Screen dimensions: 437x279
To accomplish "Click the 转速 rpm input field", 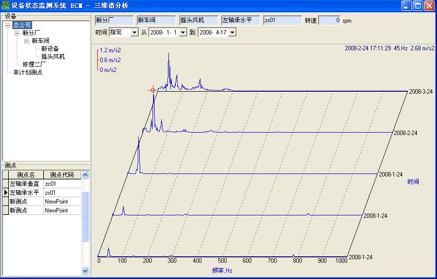I will [x=329, y=21].
